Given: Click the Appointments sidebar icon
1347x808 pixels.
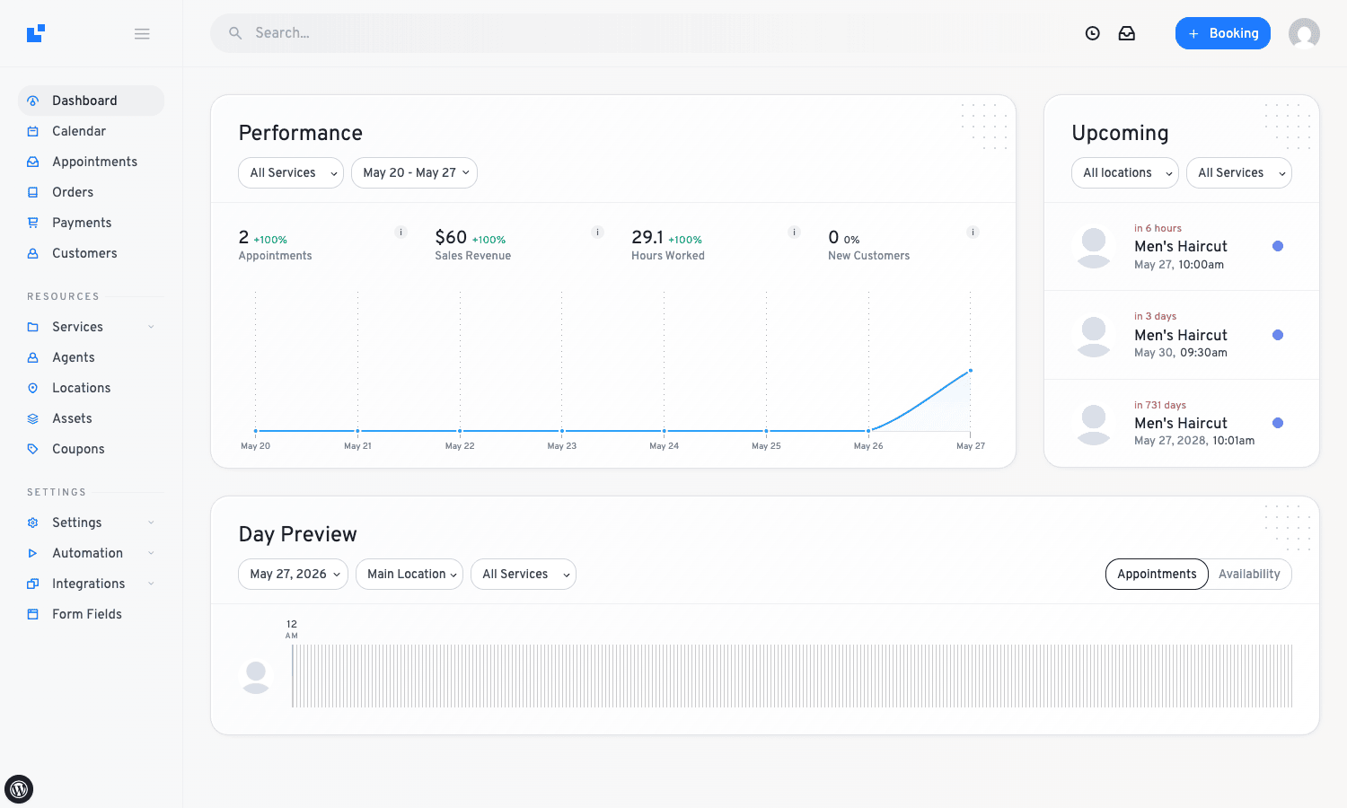Looking at the screenshot, I should coord(33,162).
